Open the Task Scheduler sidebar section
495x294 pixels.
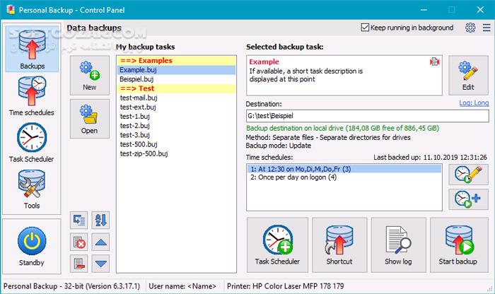[32, 143]
